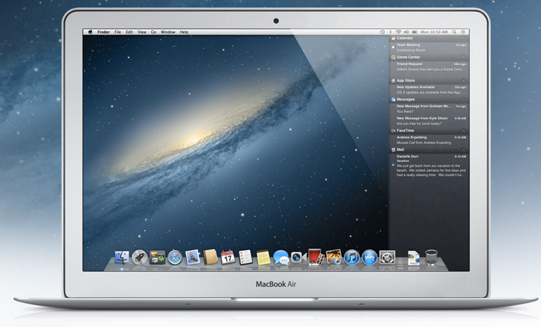Click the volume speaker icon
Screen dimensions: 541x327
(x=406, y=32)
